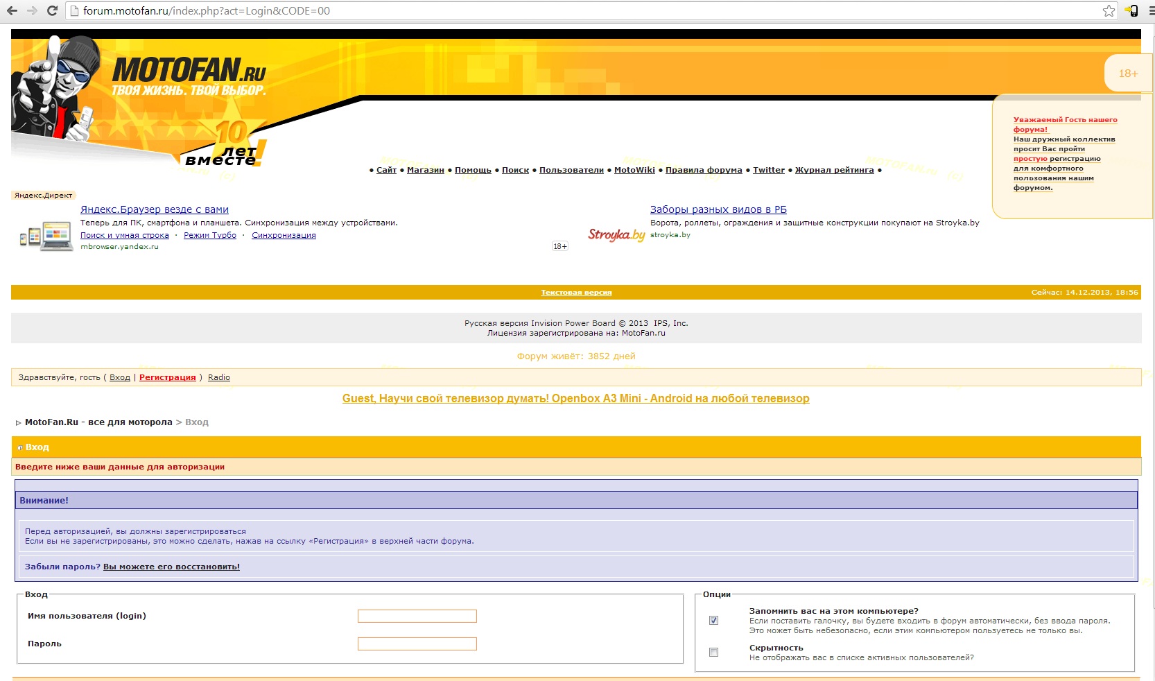Image resolution: width=1155 pixels, height=681 pixels.
Task: Click 'Лицензия зарегистрирована на: MotoFan.ru' text
Action: click(576, 333)
